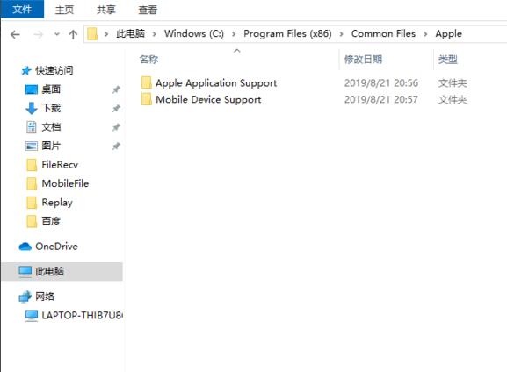Expand the chevron after Common Files
The width and height of the screenshot is (507, 372).
[425, 33]
